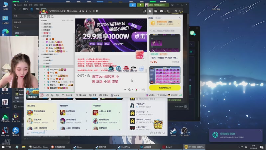
Task: Close the 商城 side panel
Action: pos(180,18)
